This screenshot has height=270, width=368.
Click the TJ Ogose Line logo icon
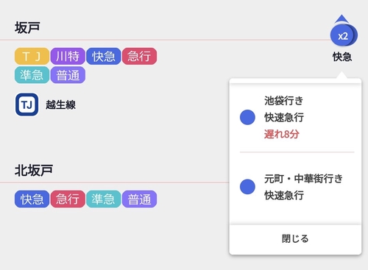click(x=27, y=104)
